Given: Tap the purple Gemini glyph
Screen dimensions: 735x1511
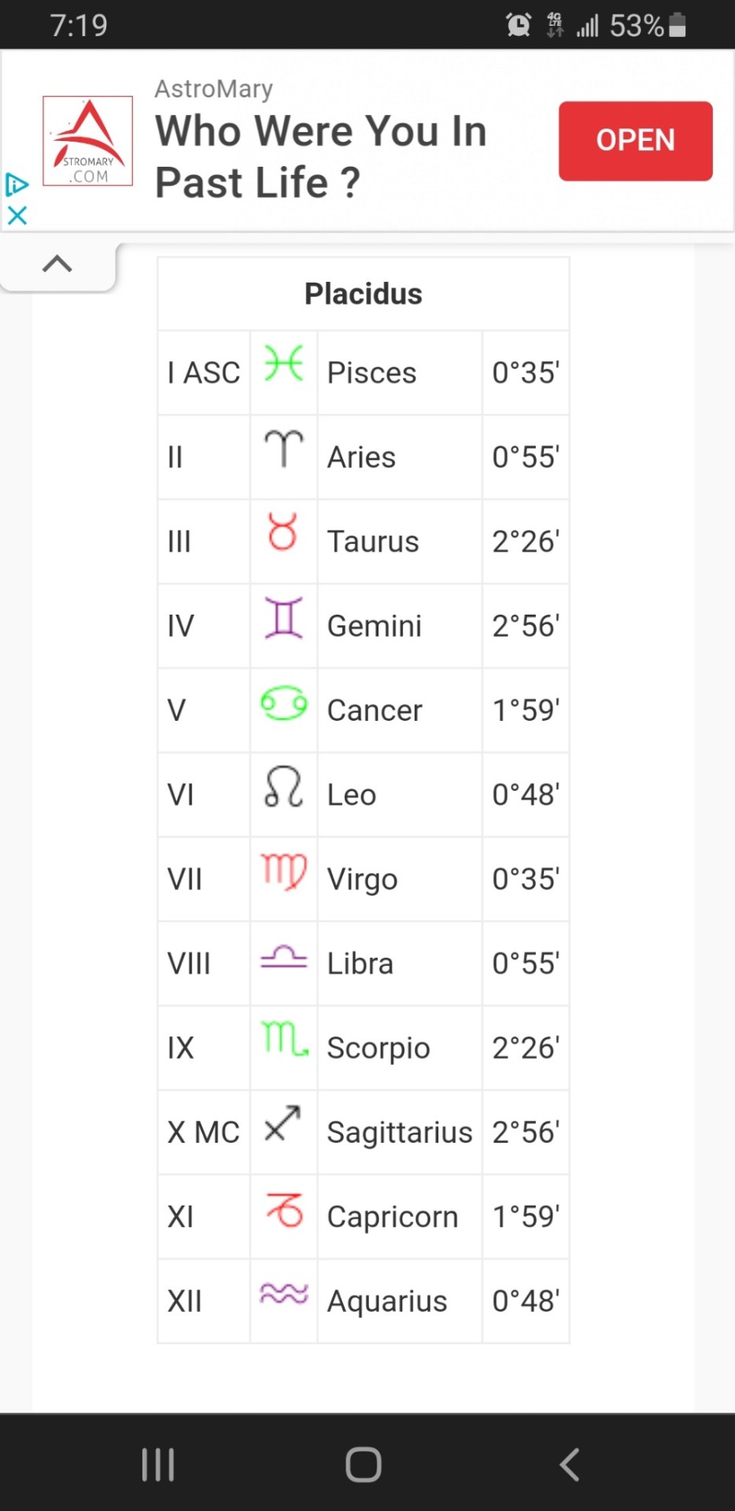Looking at the screenshot, I should (x=283, y=618).
